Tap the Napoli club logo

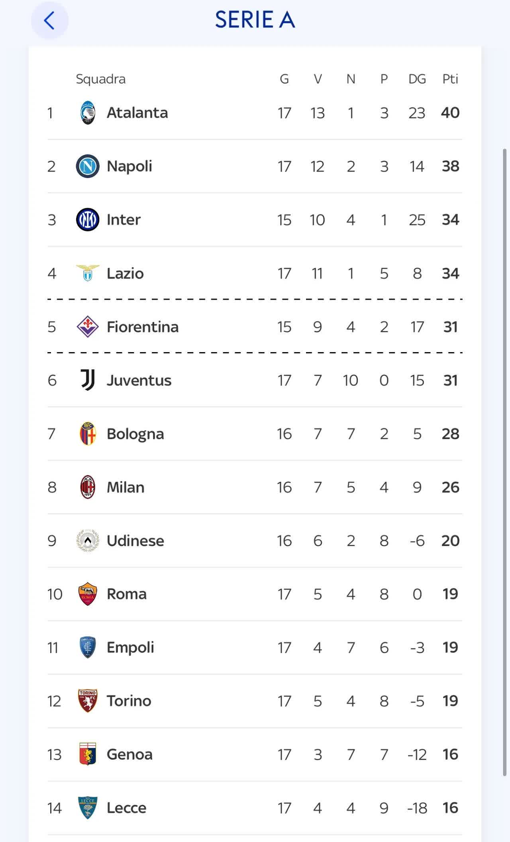point(88,166)
